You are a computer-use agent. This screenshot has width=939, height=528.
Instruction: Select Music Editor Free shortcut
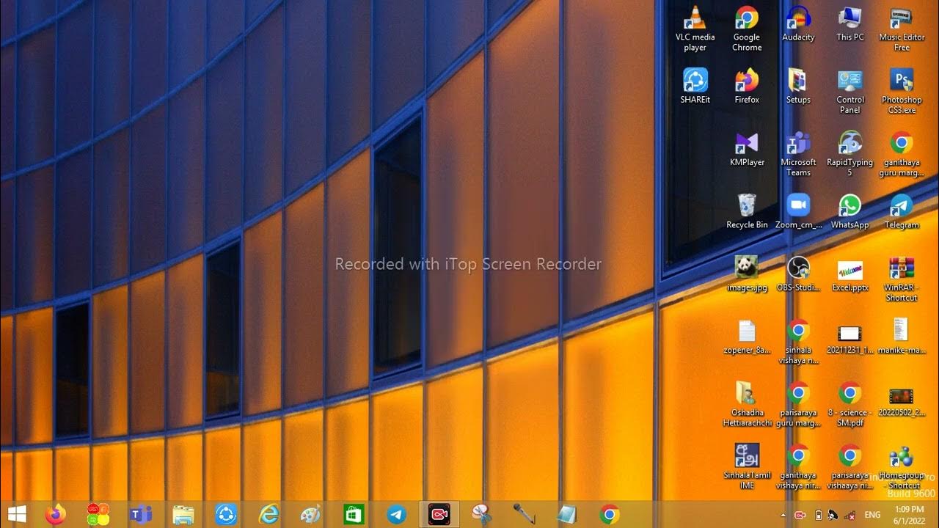[x=902, y=29]
